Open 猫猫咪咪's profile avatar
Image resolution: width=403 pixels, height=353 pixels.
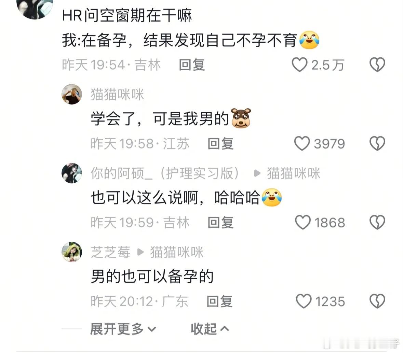[x=72, y=94]
